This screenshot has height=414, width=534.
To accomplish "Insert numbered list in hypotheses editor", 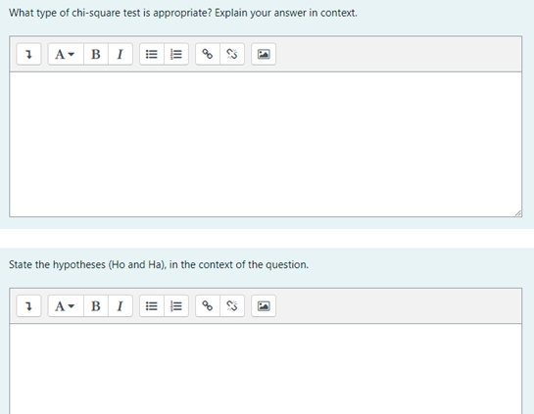I will click(x=176, y=306).
